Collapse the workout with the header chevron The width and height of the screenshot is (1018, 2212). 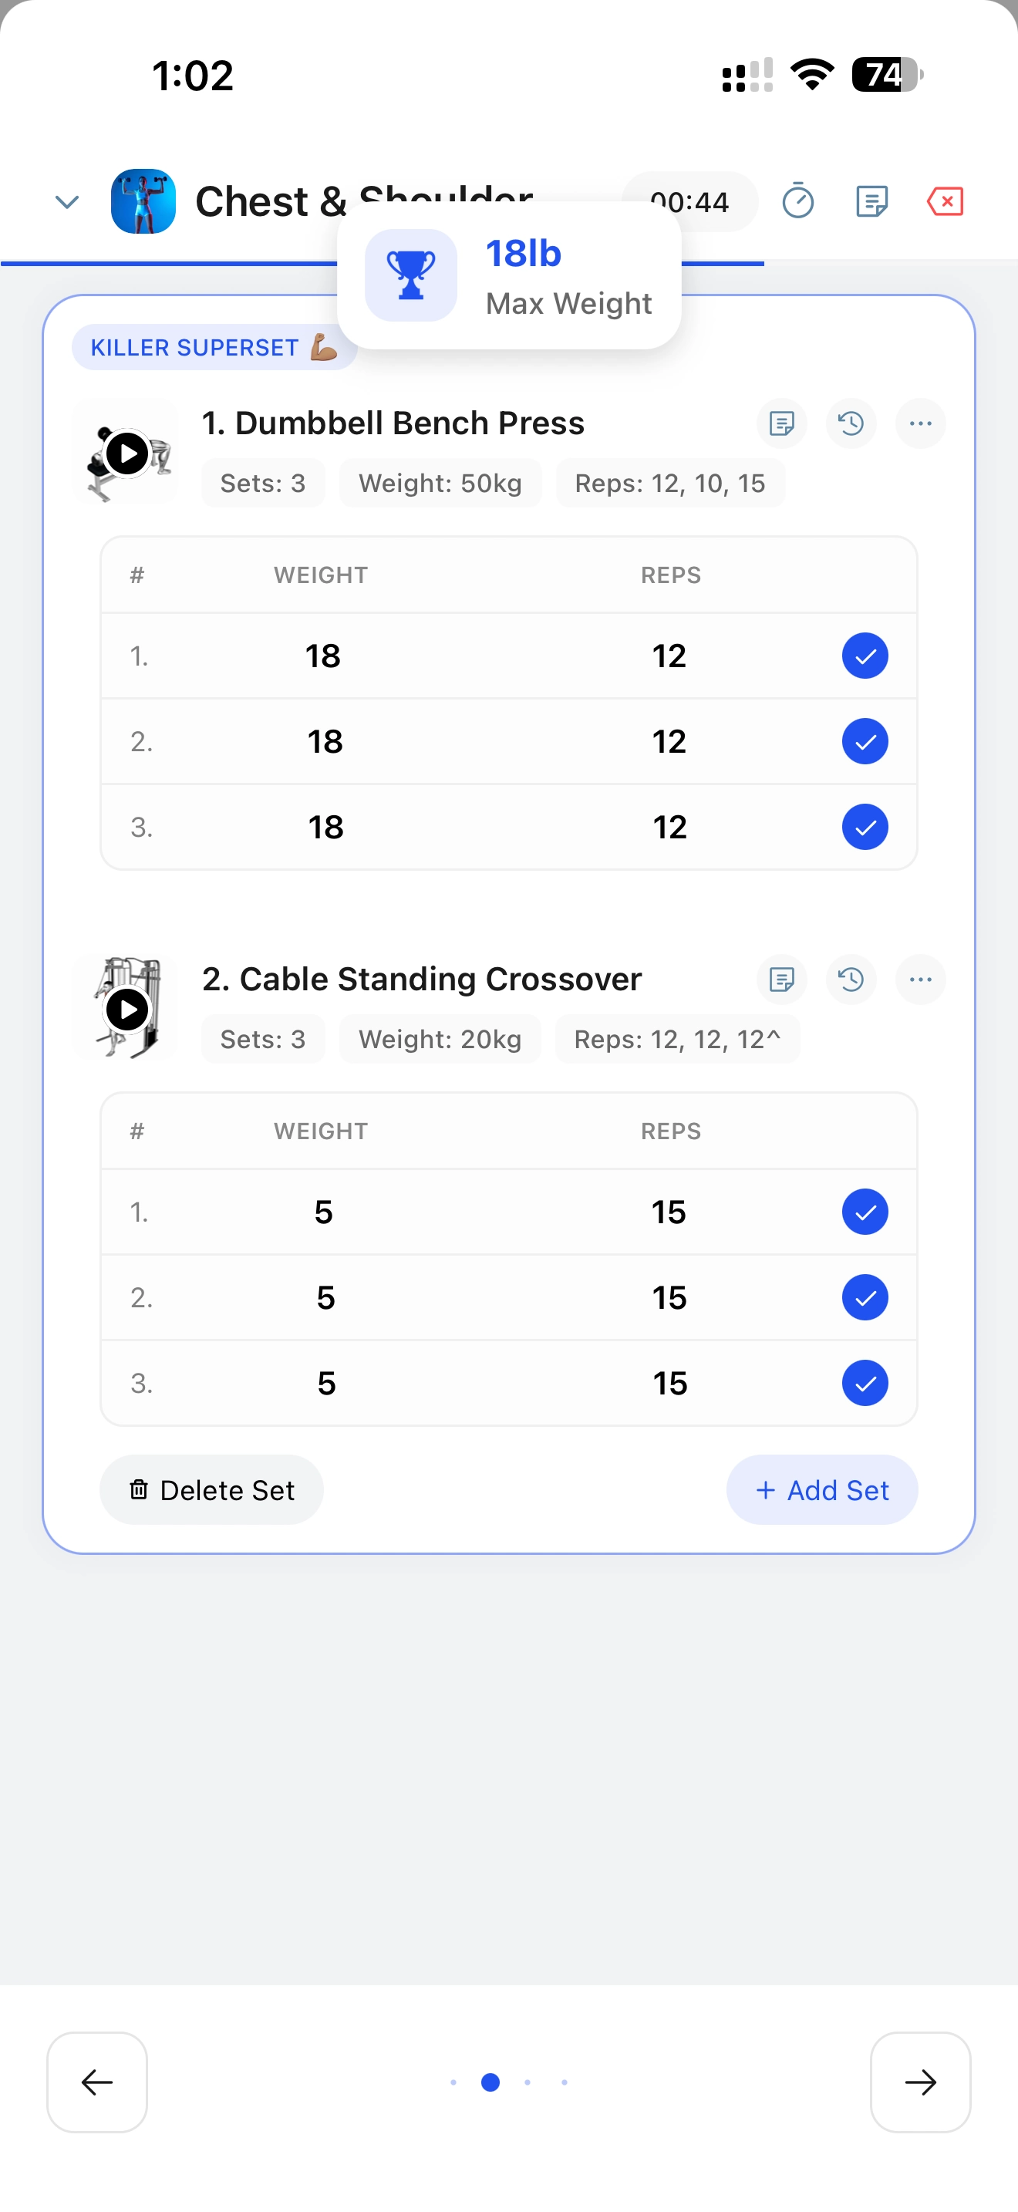67,202
